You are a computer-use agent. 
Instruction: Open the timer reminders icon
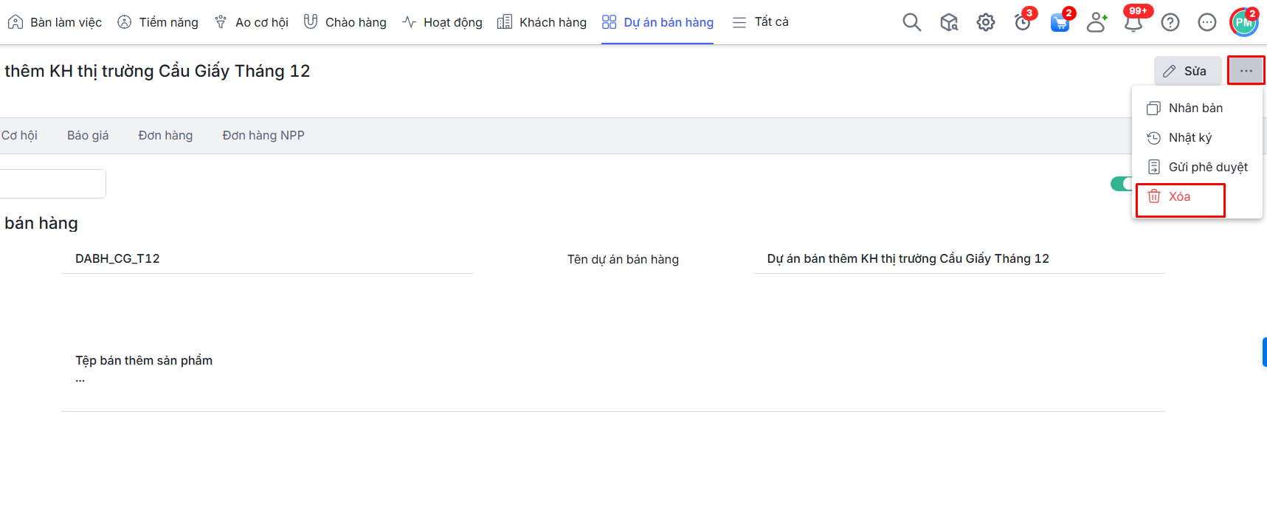[x=1023, y=22]
